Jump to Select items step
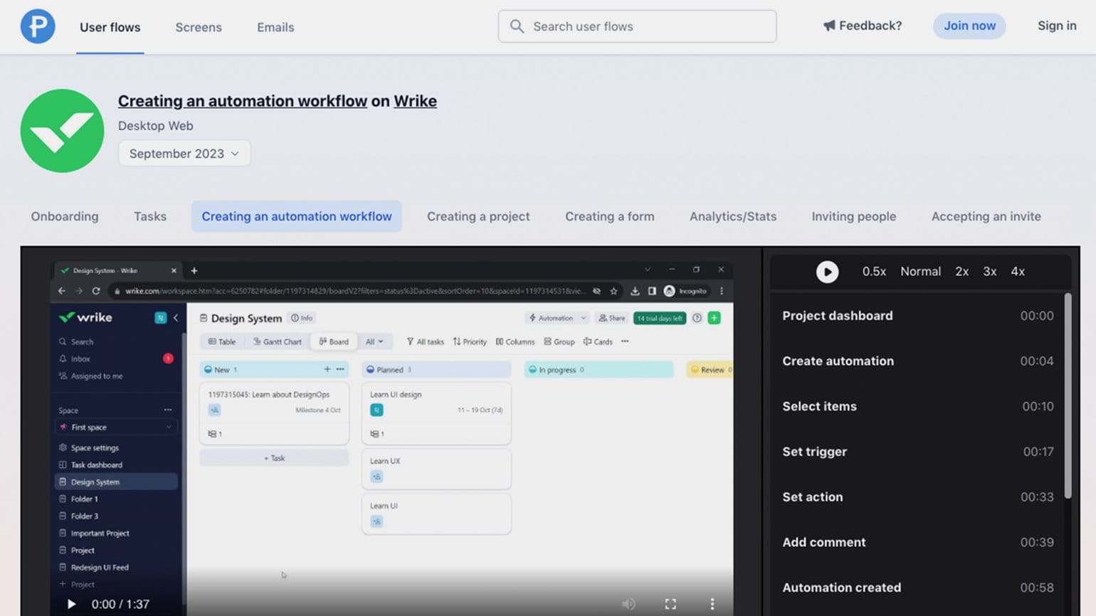Screen dimensions: 1096x616 click(917, 406)
